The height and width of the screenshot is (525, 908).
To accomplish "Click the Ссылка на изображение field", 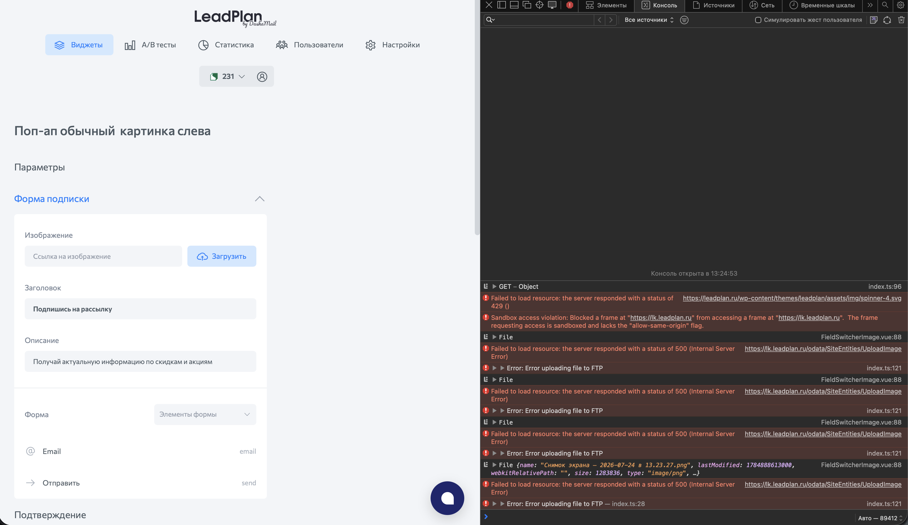I will [x=103, y=256].
